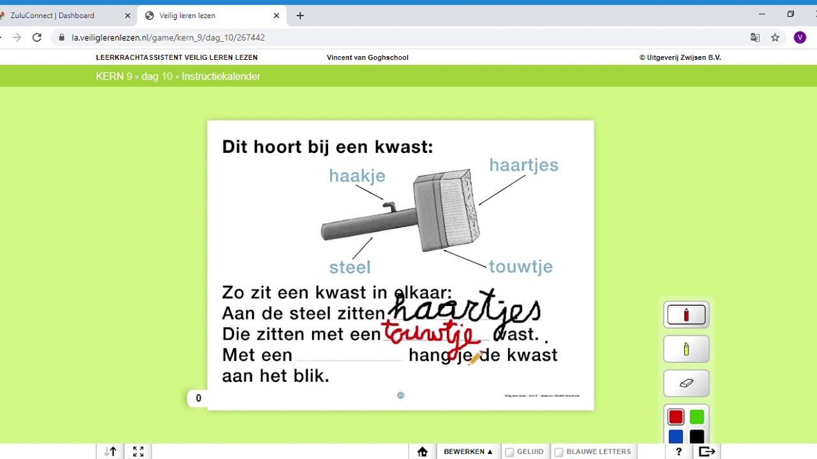Click the small gear icon below text
Image resolution: width=817 pixels, height=459 pixels.
point(401,396)
